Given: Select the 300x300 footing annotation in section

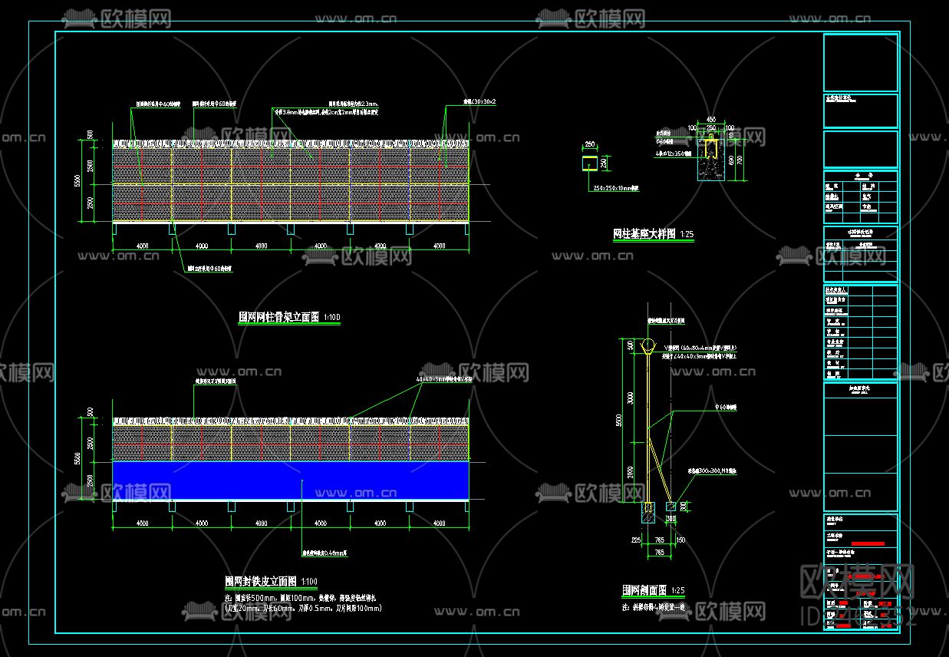Looking at the screenshot, I should coord(711,471).
